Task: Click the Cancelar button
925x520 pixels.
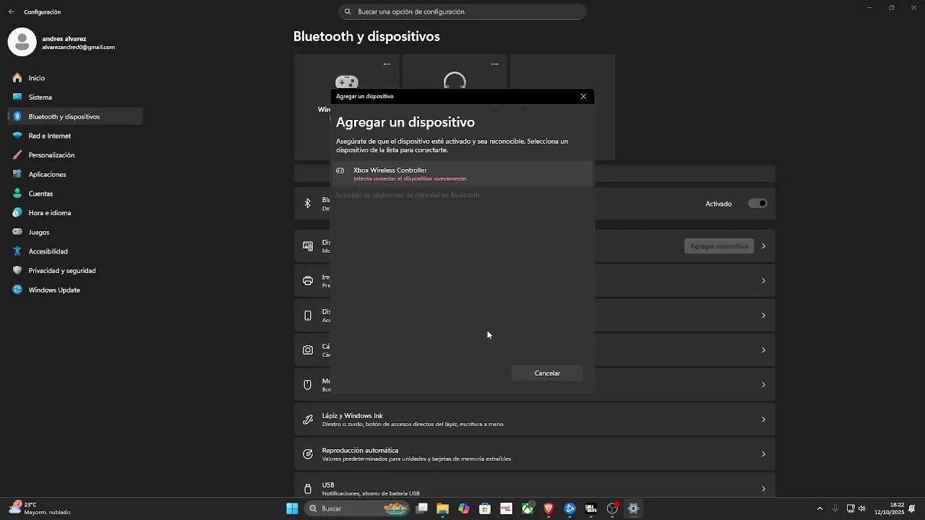Action: 547,373
